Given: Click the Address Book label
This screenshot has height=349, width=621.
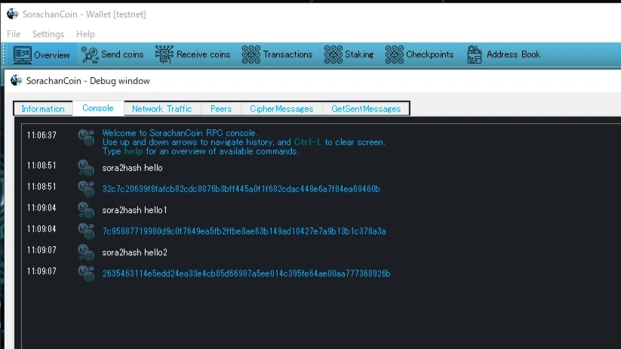Looking at the screenshot, I should (513, 54).
